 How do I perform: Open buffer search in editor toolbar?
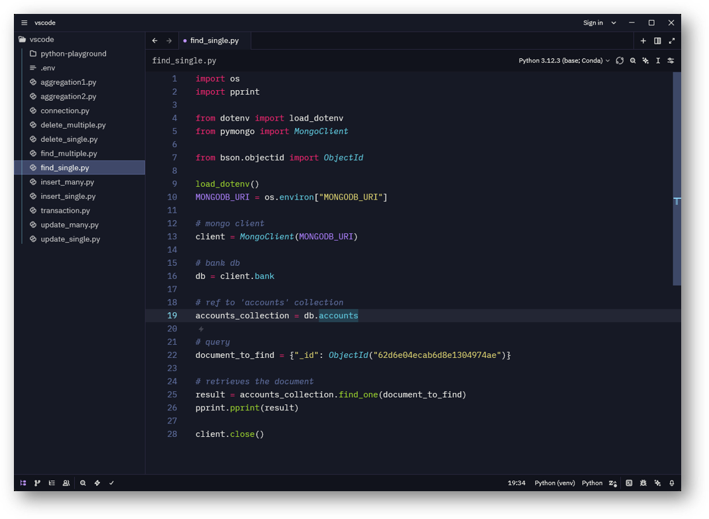click(x=633, y=60)
